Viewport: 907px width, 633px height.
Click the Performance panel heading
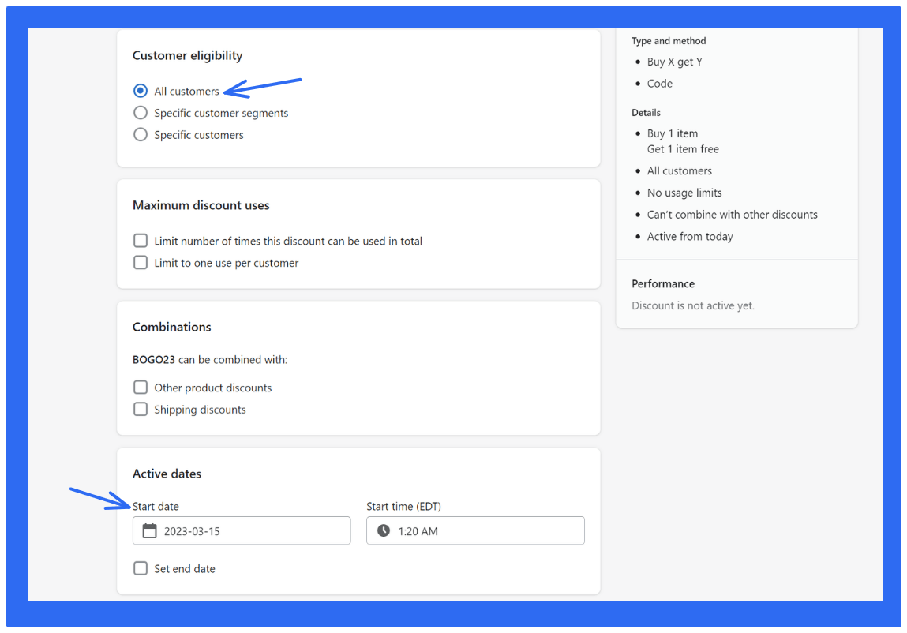point(663,283)
